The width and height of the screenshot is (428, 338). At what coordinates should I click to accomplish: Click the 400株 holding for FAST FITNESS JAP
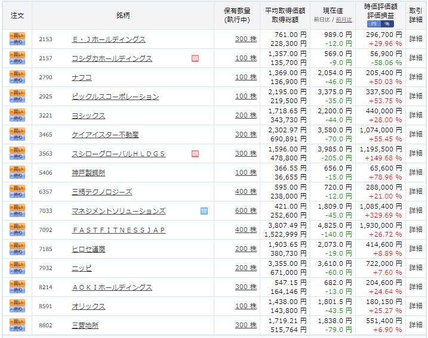click(246, 230)
